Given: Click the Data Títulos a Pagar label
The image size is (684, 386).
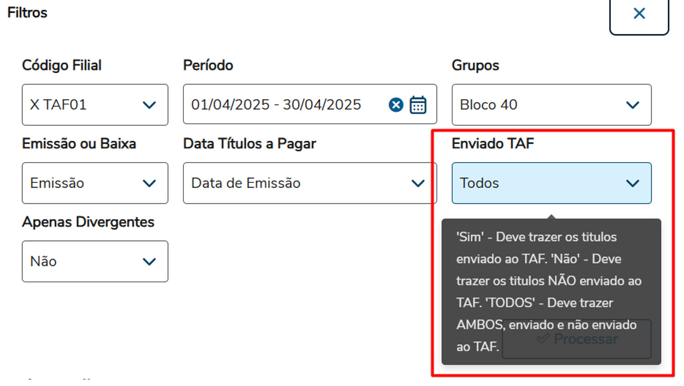Looking at the screenshot, I should [250, 144].
